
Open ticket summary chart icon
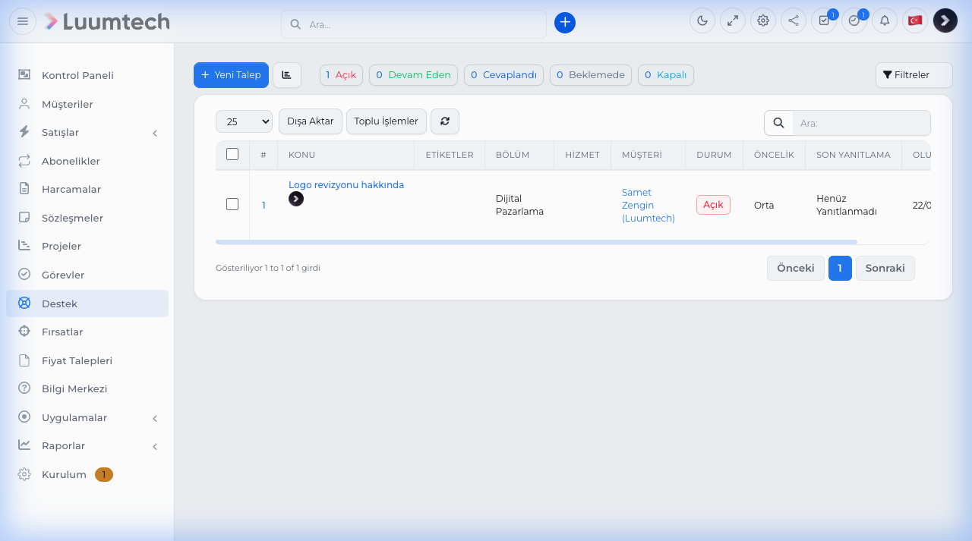coord(287,75)
